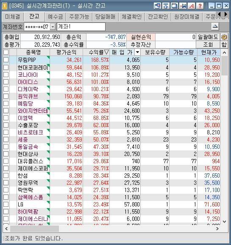Image resolution: width=231 pixels, height=245 pixels.
Task: Select the 예림당 stock name
Action: coord(25,103)
